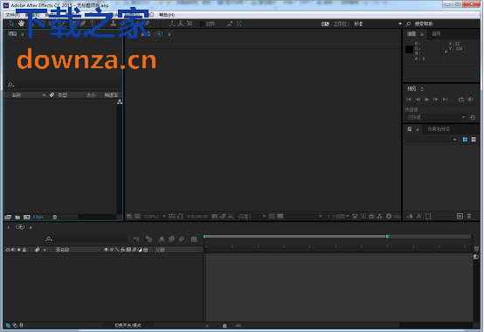Open the Help menu in the menu bar
484x332 pixels.
(167, 15)
